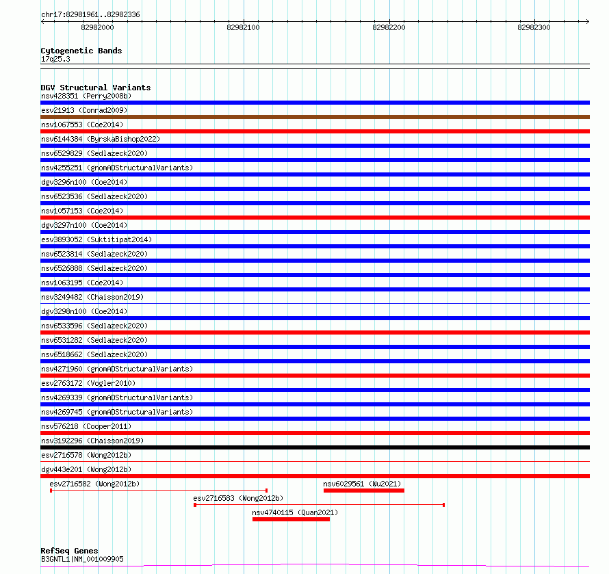Click the nsv6531282 (Sedlazeck2020) label
609x574 pixels.
tap(94, 340)
